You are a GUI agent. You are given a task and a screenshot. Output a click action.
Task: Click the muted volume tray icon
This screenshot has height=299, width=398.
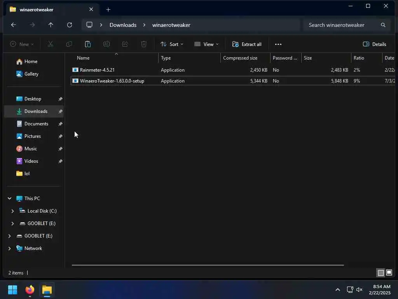[x=359, y=290]
